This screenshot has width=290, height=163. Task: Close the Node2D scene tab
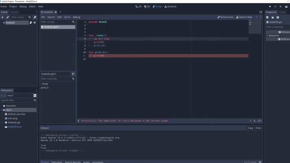point(56,12)
